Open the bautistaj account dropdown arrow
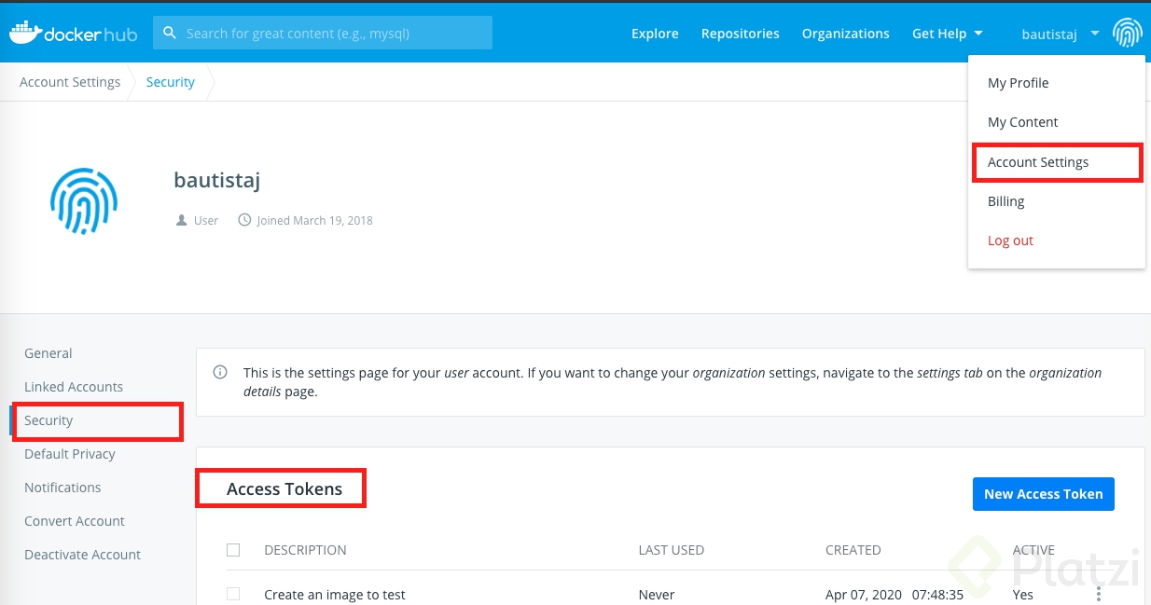 click(x=1093, y=34)
